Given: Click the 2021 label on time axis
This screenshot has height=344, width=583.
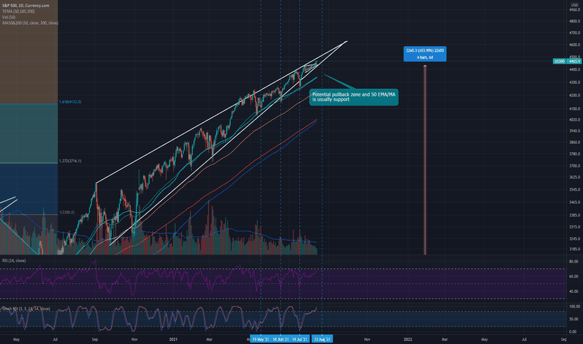Looking at the screenshot, I should click(173, 339).
